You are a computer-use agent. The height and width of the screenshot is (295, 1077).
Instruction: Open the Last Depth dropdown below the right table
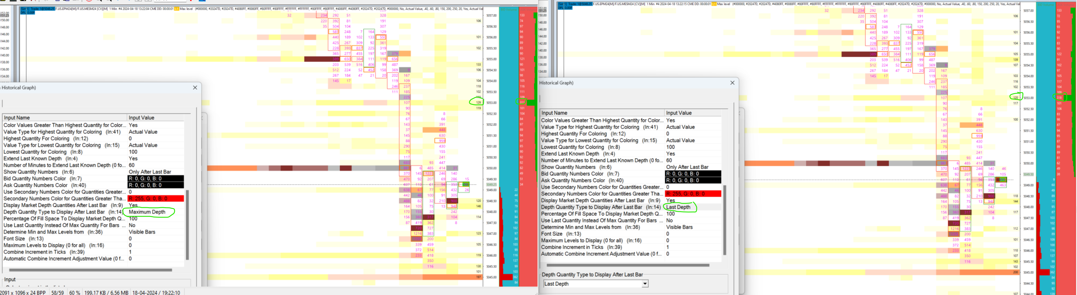tap(645, 284)
